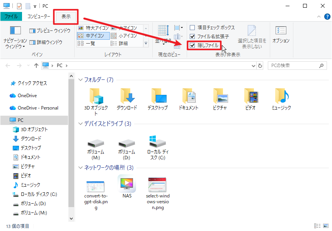Open the ローカル ディスク (C:) drive icon
332x231 pixels.
pyautogui.click(x=158, y=142)
